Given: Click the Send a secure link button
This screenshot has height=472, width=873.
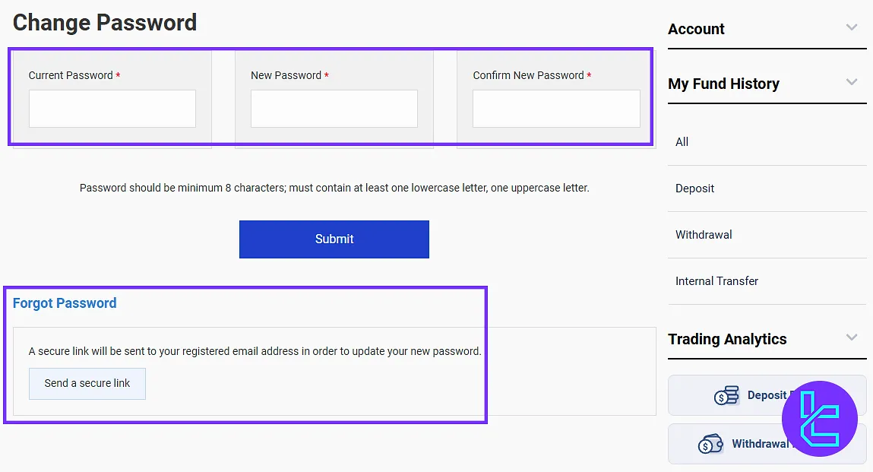Looking at the screenshot, I should point(87,384).
